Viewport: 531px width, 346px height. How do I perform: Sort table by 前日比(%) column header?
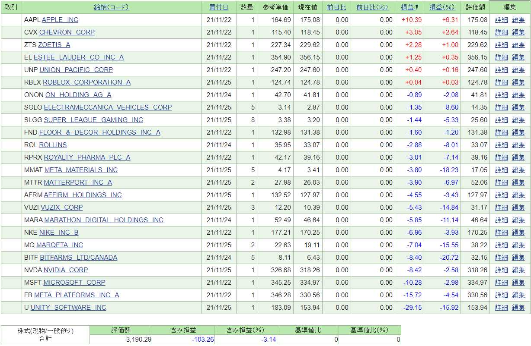(x=373, y=7)
